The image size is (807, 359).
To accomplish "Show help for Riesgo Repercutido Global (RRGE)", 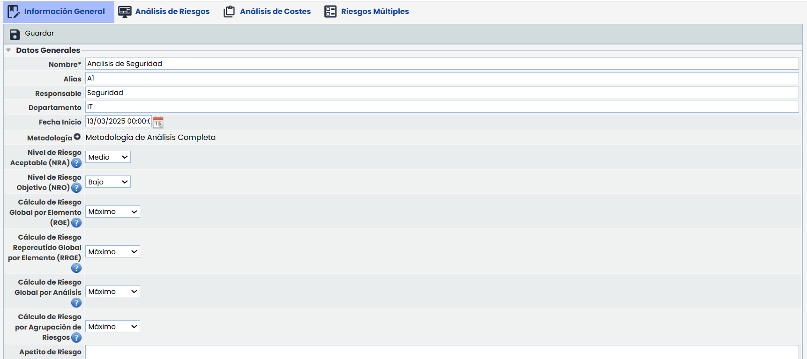I will coord(76,268).
